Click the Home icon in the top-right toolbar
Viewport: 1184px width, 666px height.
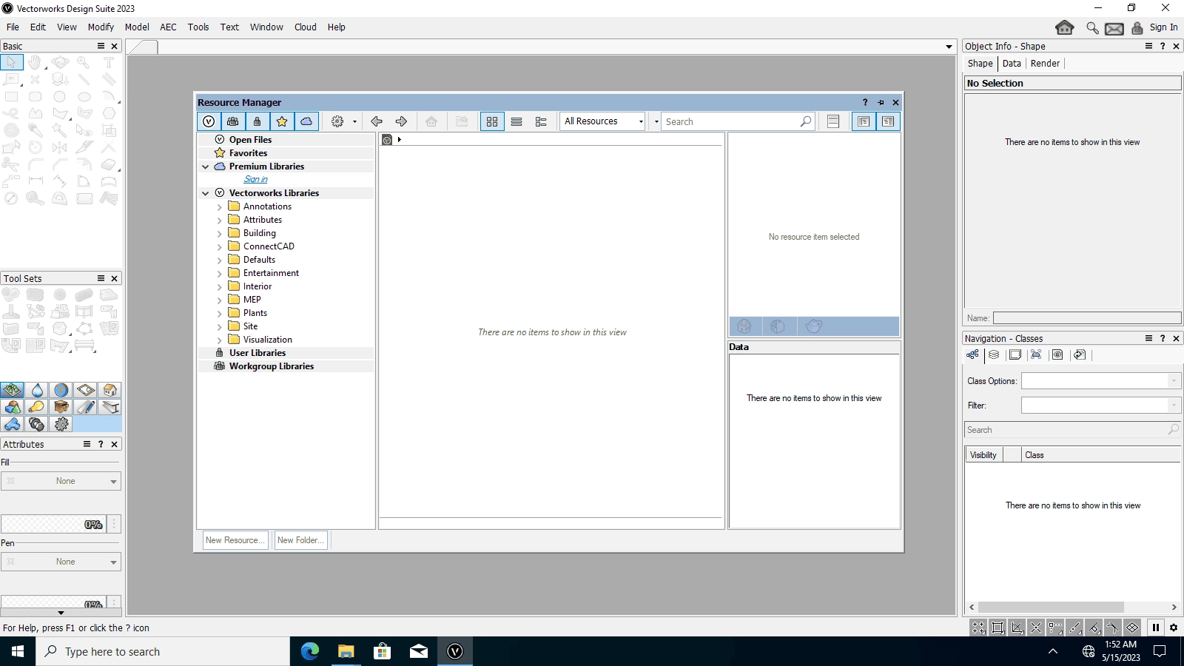[1065, 28]
